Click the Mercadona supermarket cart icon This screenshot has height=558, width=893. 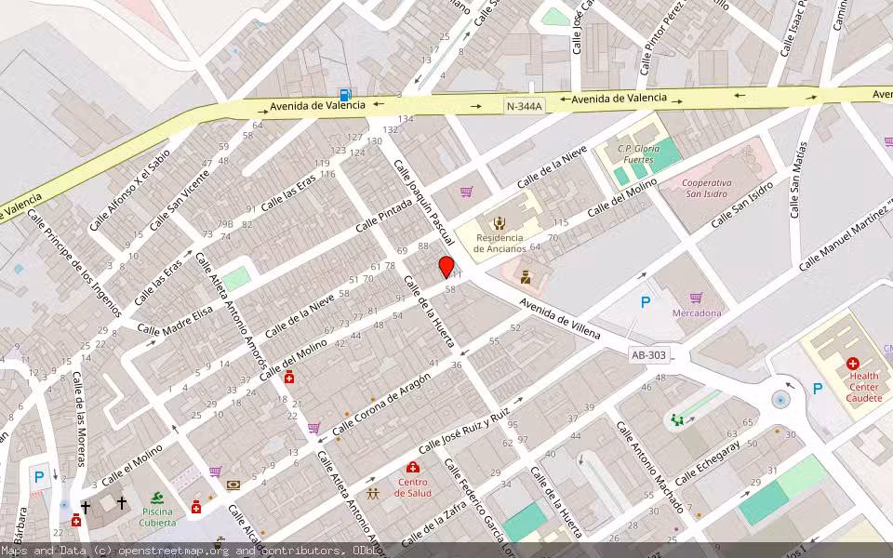[696, 297]
